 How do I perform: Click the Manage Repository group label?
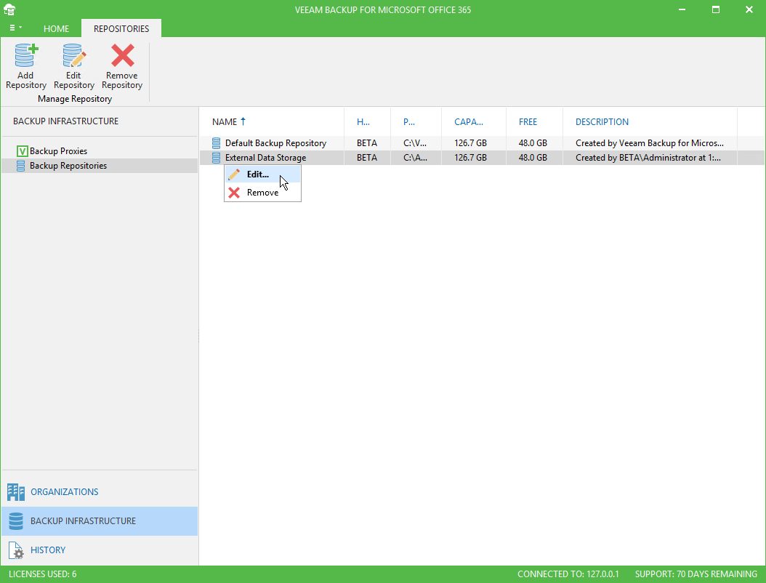pyautogui.click(x=75, y=99)
